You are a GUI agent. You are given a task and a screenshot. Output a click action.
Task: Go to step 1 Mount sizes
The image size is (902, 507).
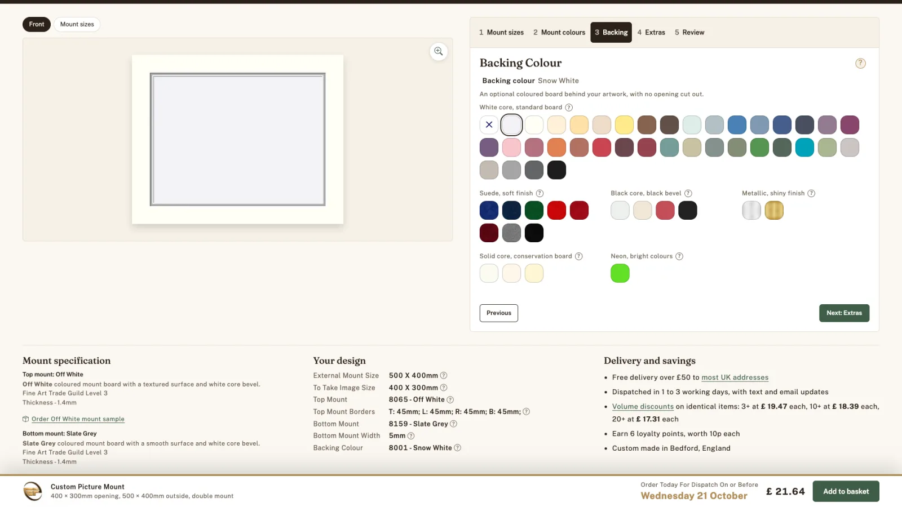coord(501,33)
